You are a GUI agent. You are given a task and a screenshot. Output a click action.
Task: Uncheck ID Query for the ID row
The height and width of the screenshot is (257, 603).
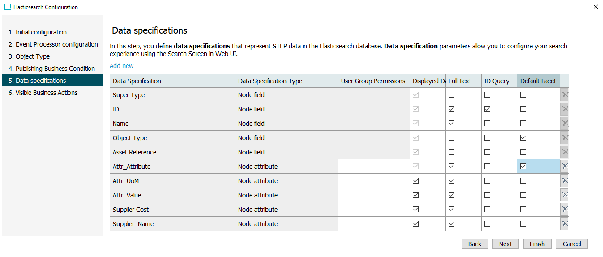pos(487,109)
